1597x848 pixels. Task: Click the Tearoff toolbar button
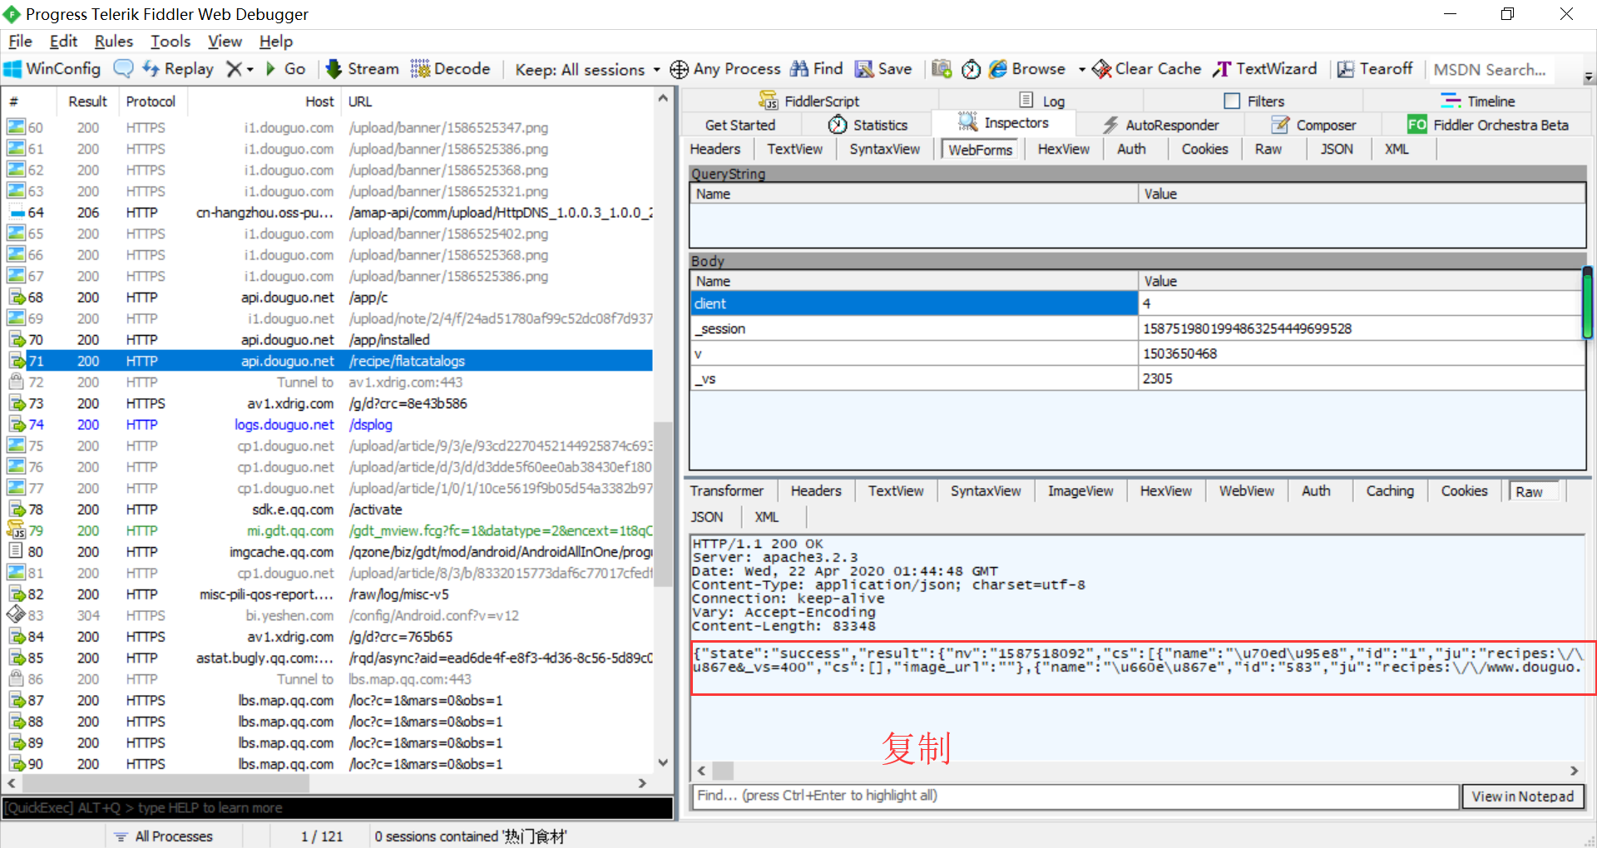[1375, 69]
